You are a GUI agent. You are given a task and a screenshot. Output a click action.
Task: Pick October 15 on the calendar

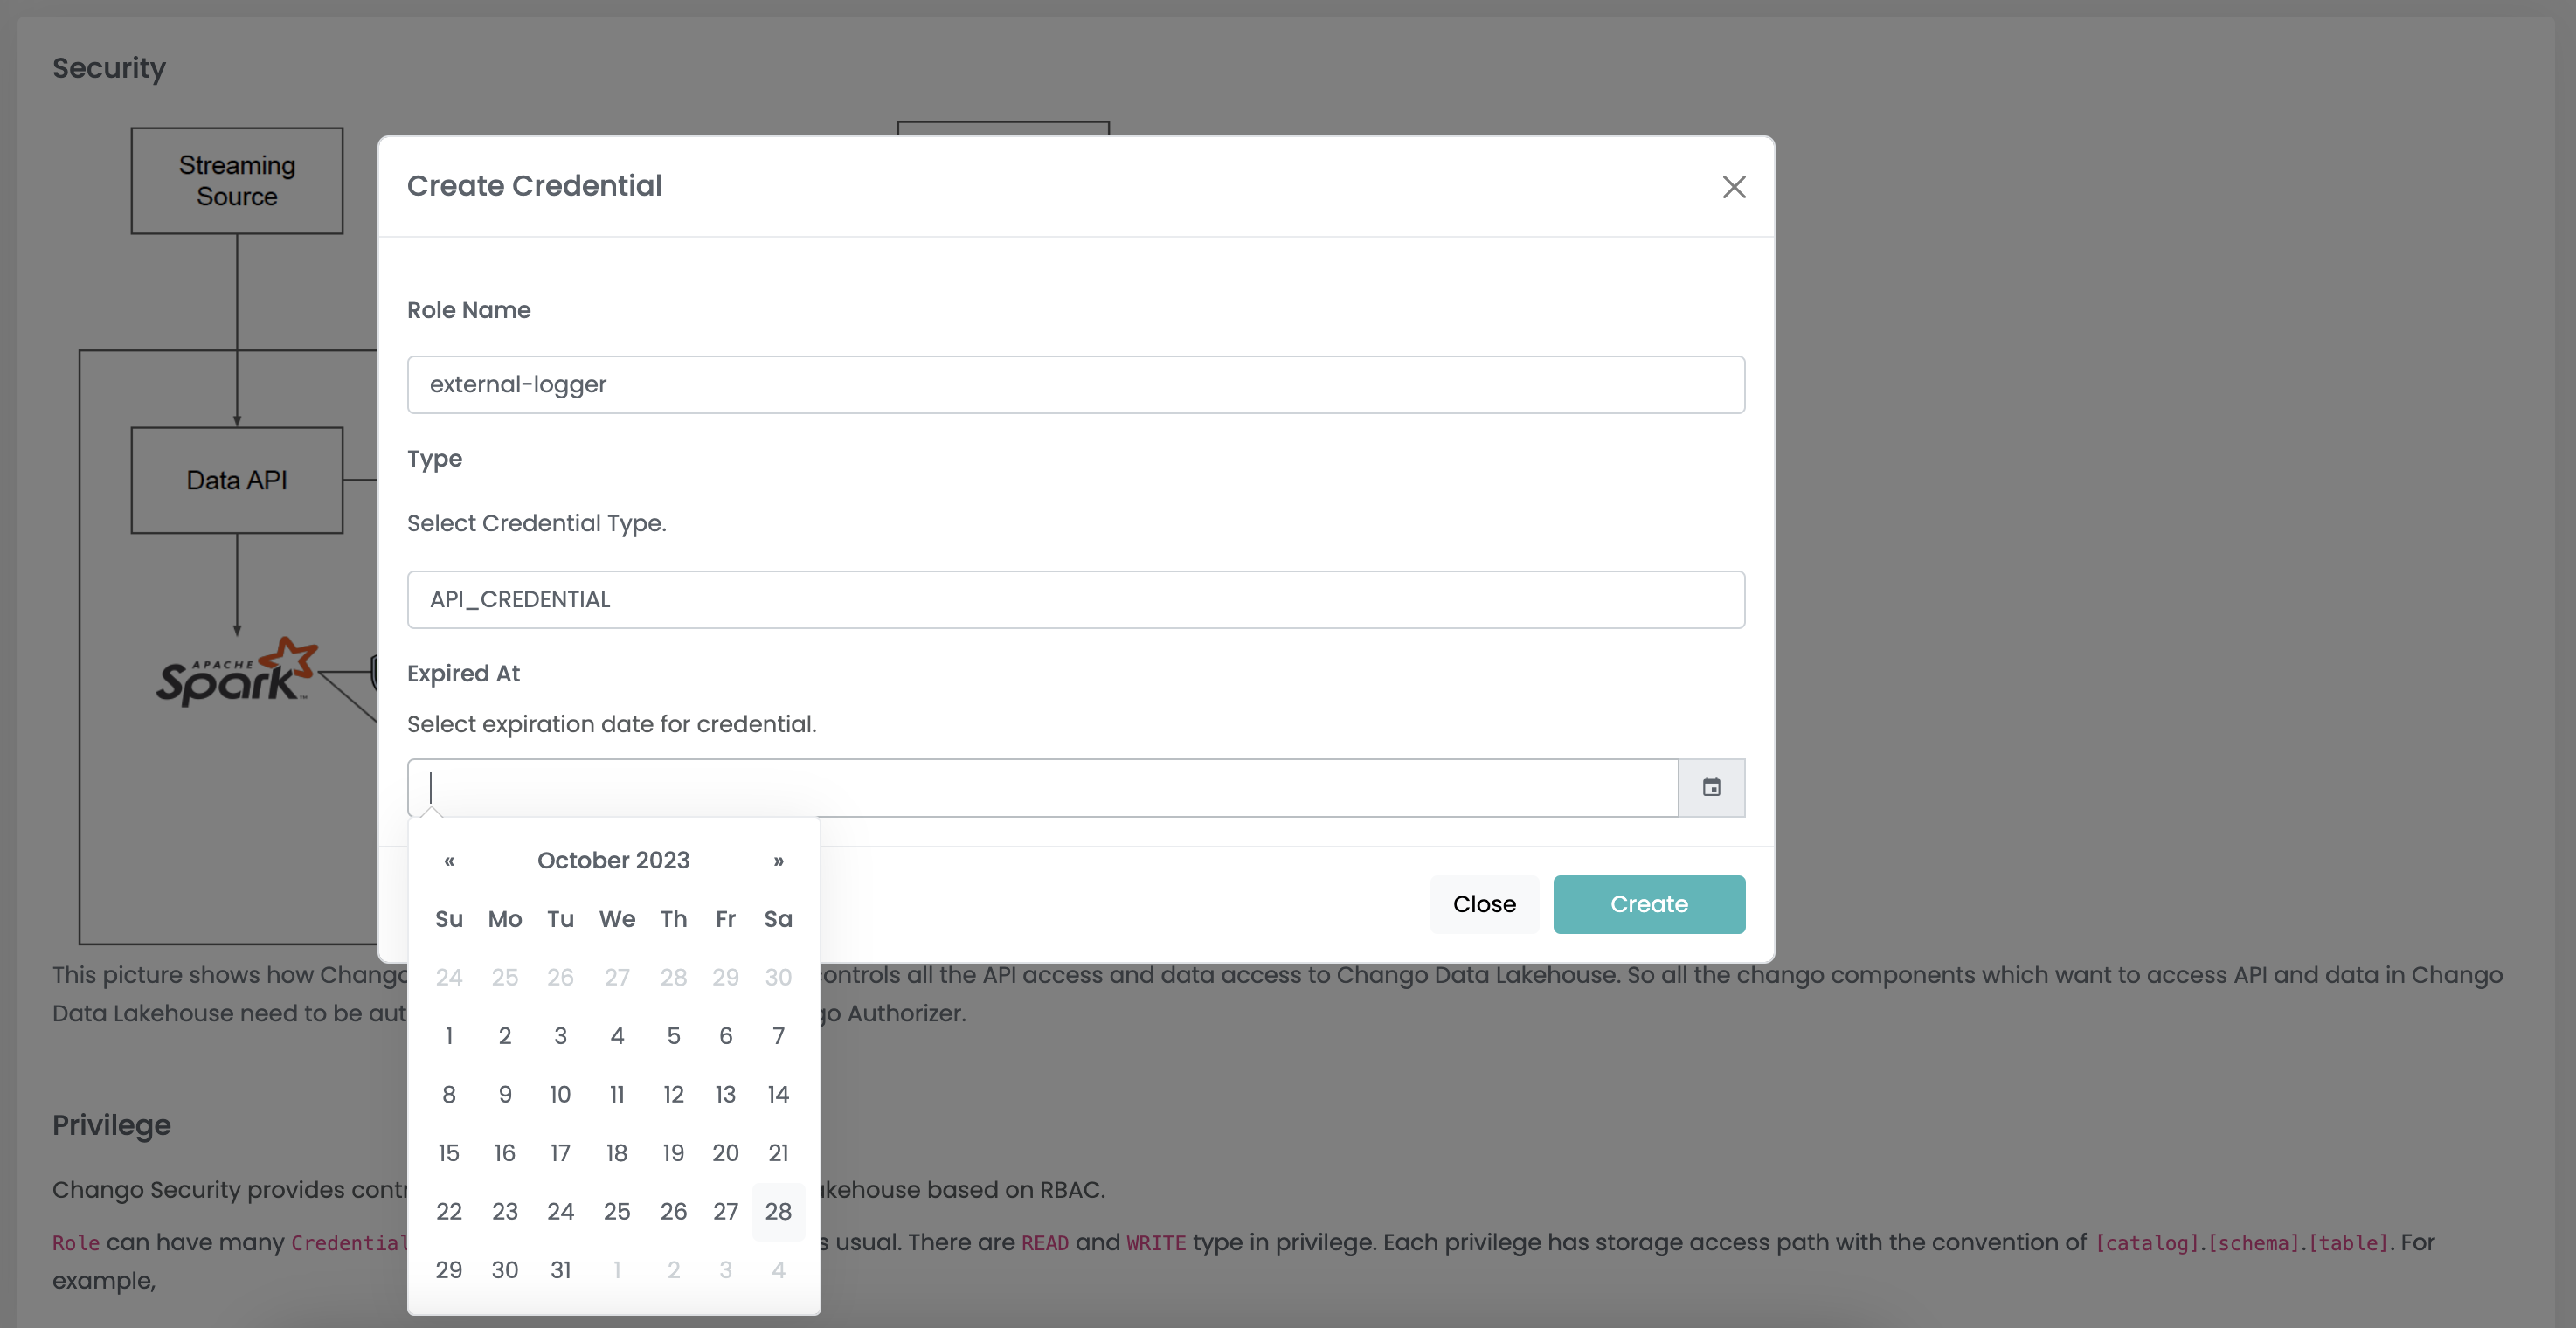(x=449, y=1153)
